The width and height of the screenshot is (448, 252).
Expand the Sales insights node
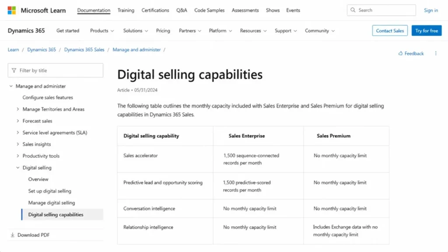coord(17,144)
